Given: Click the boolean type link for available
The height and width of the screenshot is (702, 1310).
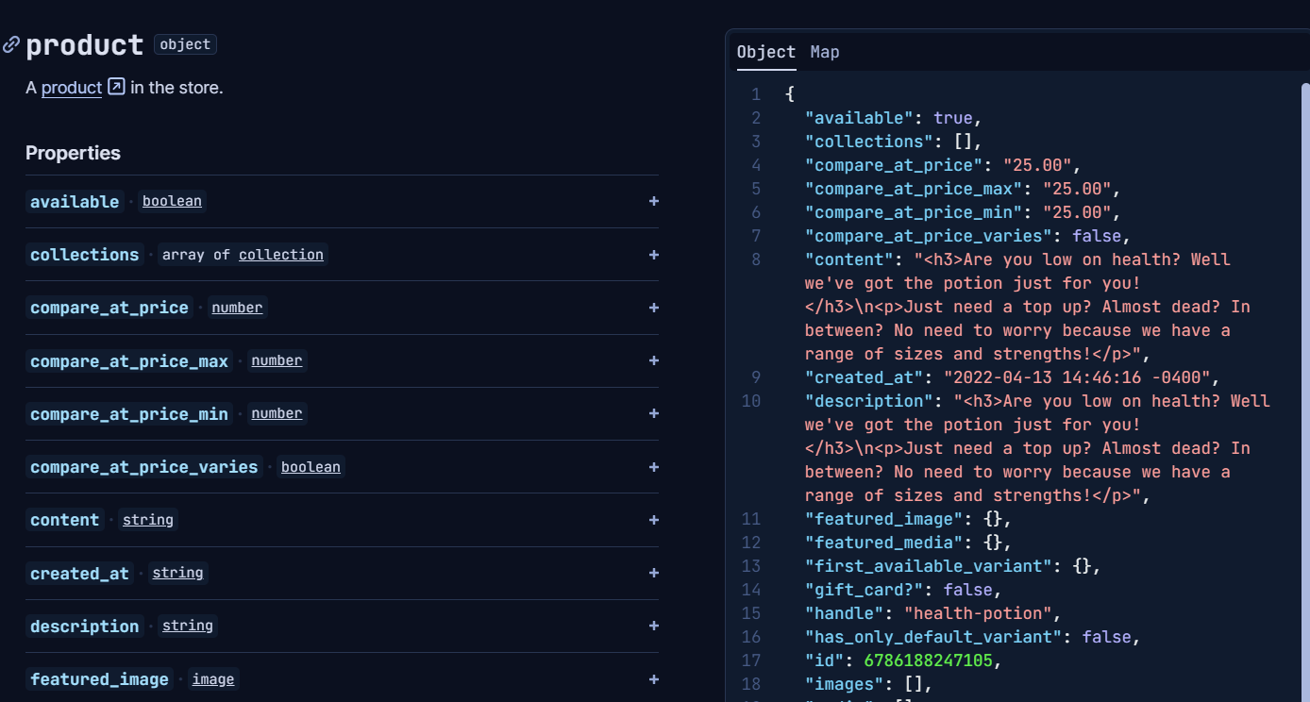Looking at the screenshot, I should pyautogui.click(x=172, y=201).
